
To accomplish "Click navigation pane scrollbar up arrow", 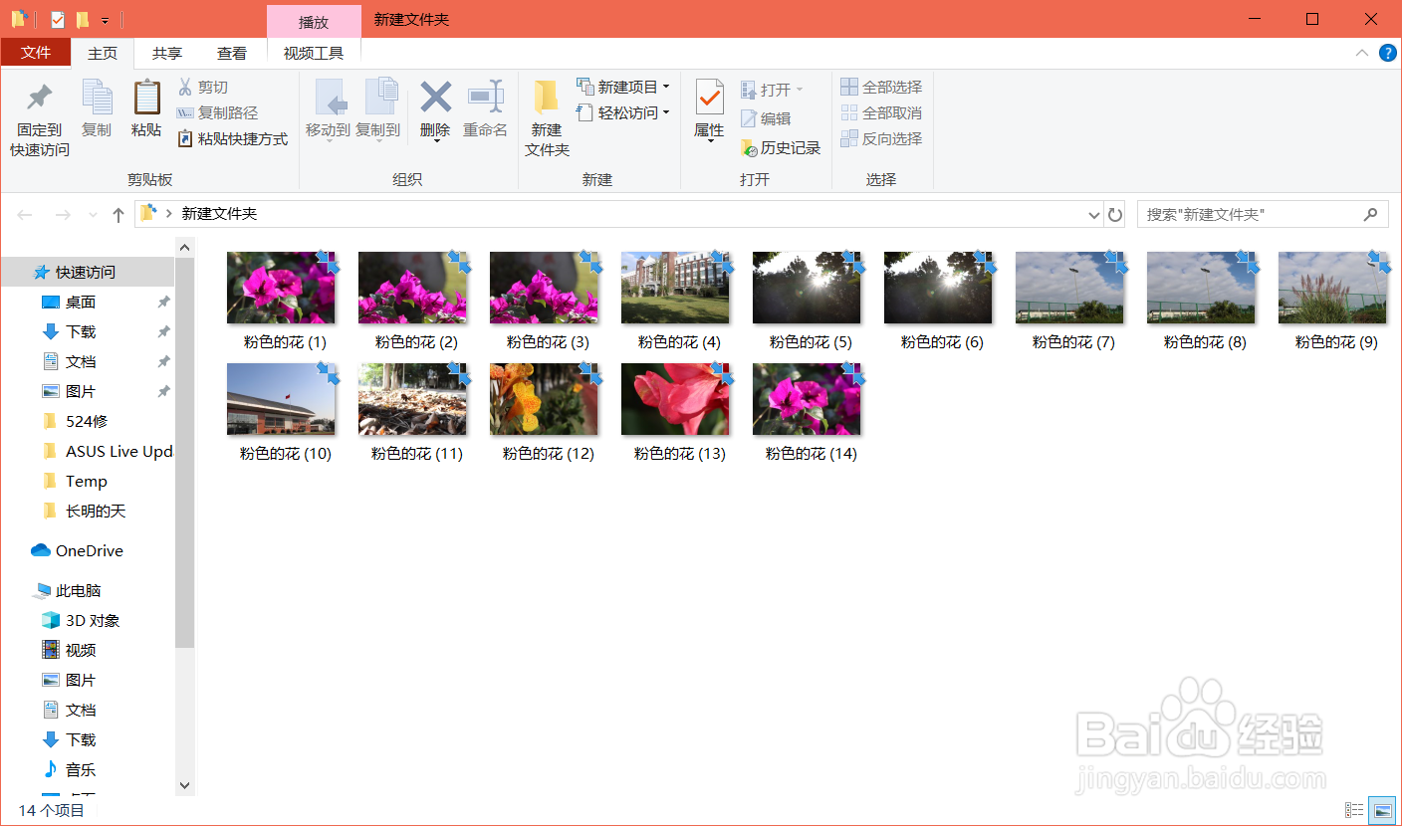I will click(185, 246).
